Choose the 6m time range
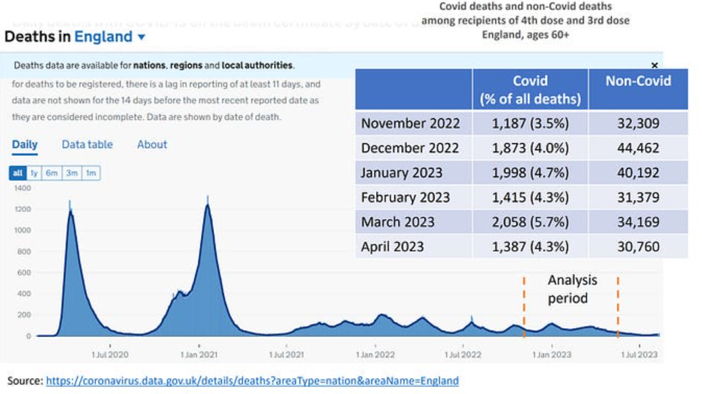 tap(51, 173)
